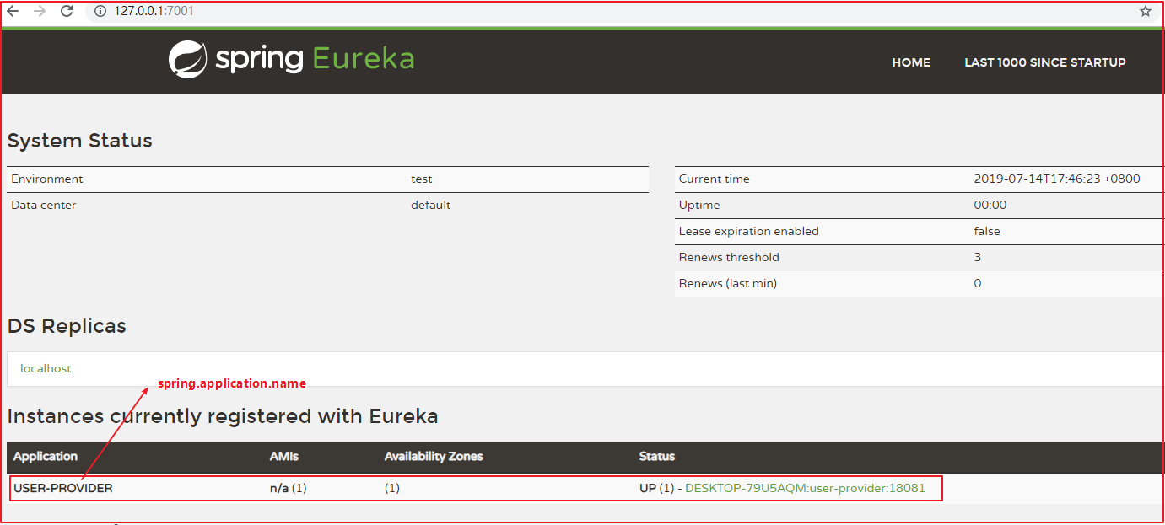
Task: Open LAST 1000 SINCE STARTUP page
Action: point(1044,62)
